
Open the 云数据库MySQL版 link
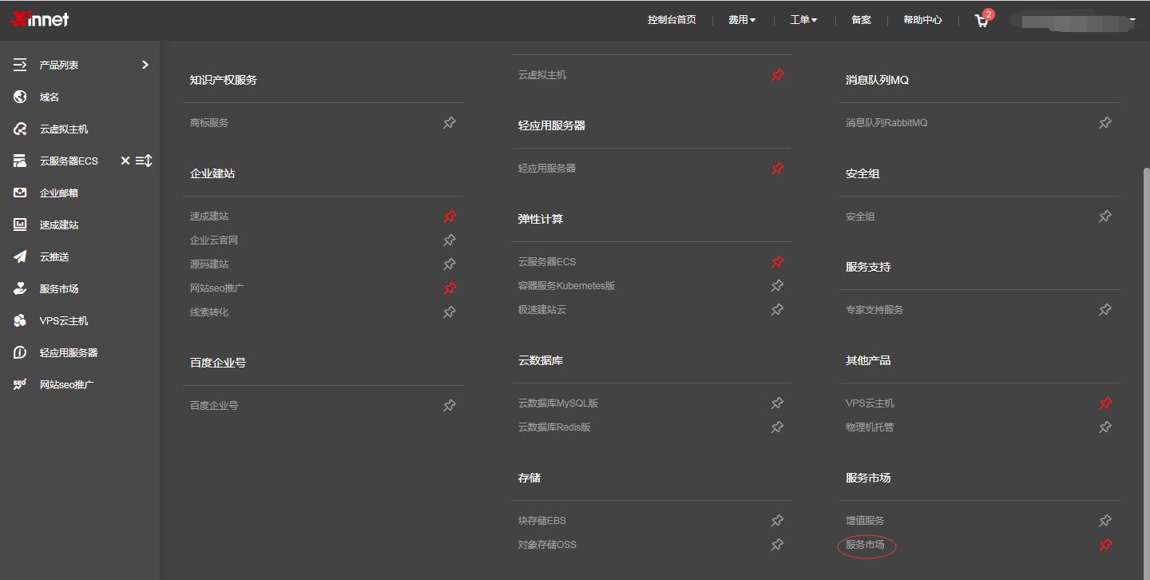coord(558,403)
